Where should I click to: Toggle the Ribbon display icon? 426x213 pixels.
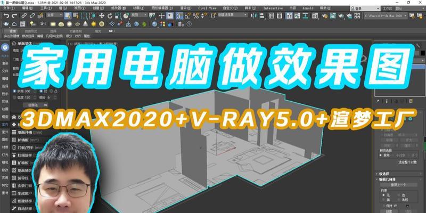tap(289, 16)
